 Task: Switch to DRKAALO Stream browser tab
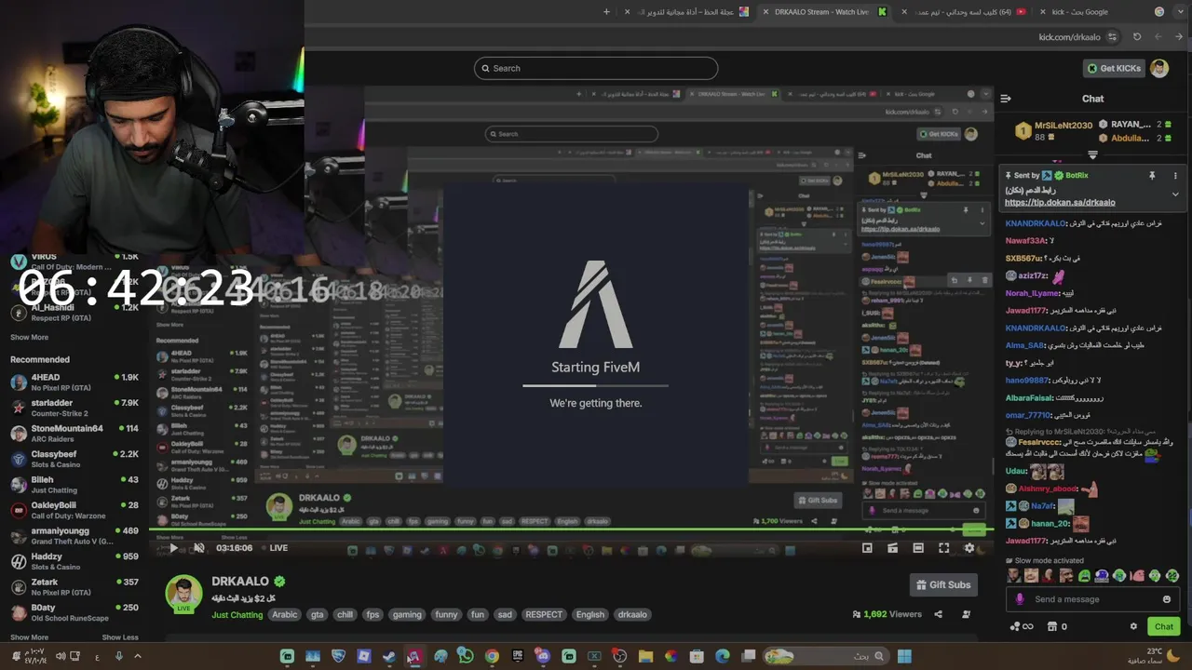point(824,12)
